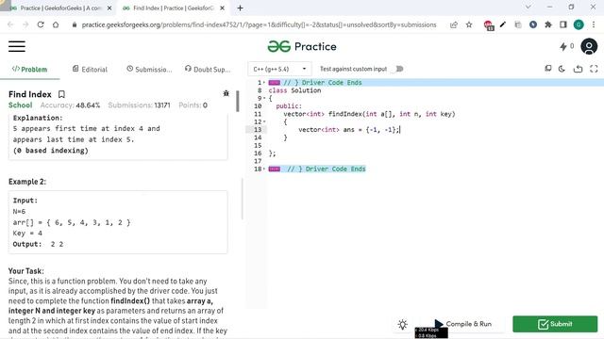Click the School difficulty label
The height and width of the screenshot is (339, 604).
(21, 105)
